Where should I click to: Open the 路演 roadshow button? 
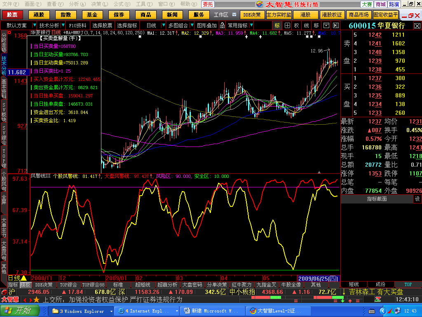click(394, 4)
